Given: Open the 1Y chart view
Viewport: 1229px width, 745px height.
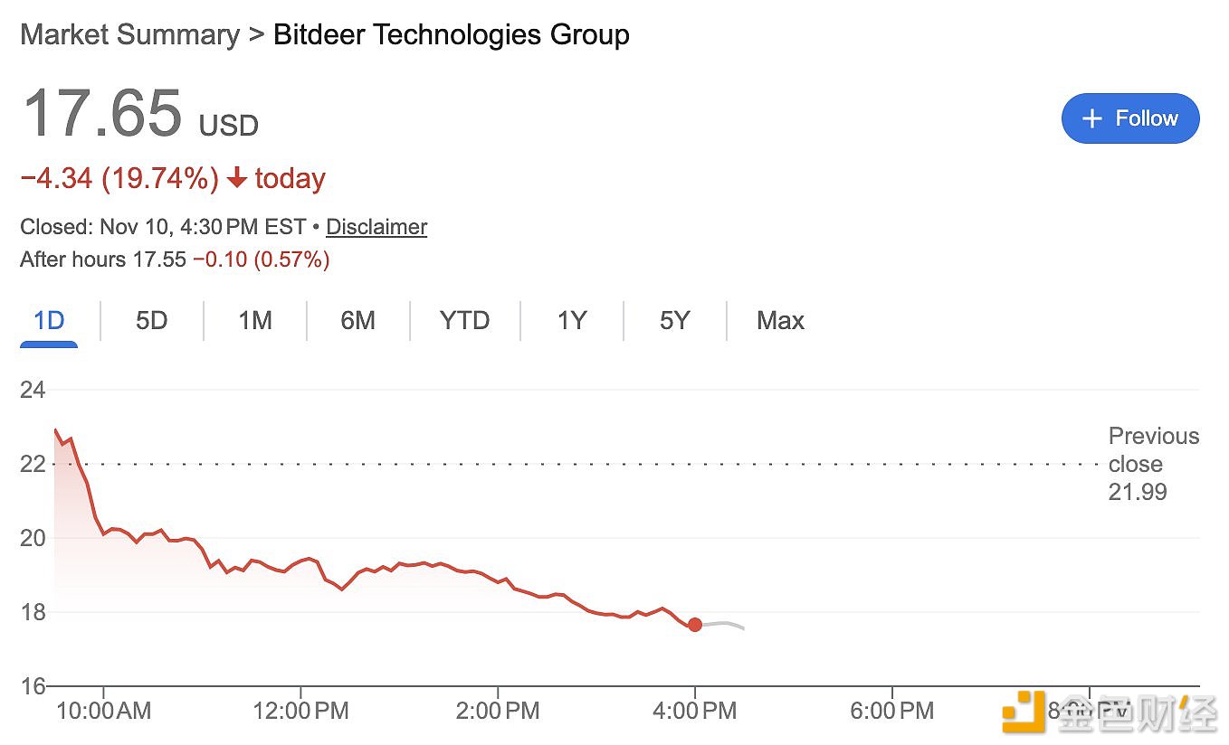Looking at the screenshot, I should point(572,320).
